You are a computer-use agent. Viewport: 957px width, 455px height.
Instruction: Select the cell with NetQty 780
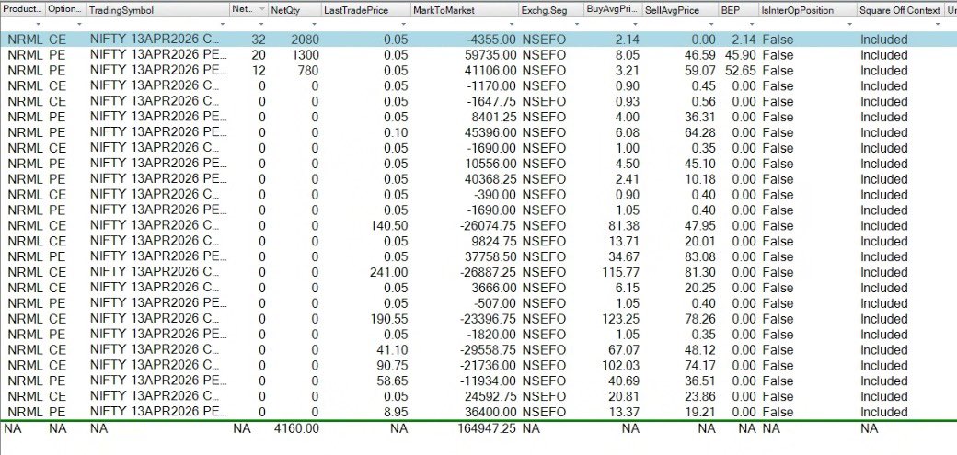(x=308, y=71)
